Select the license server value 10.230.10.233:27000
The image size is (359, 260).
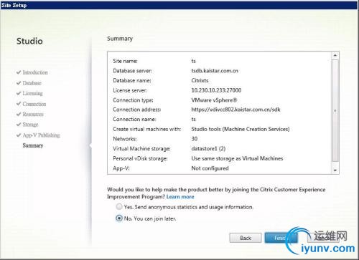(x=216, y=90)
